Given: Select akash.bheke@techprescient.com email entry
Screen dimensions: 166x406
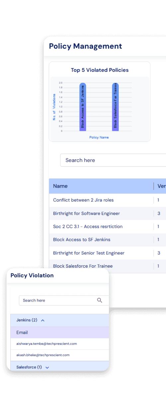Looking at the screenshot, I should [43, 355].
